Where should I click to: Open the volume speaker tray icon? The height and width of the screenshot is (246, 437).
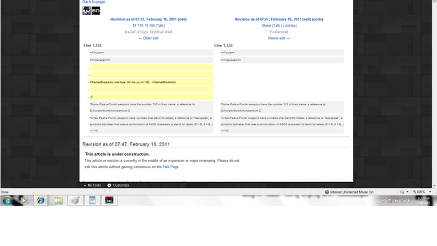coord(409,200)
